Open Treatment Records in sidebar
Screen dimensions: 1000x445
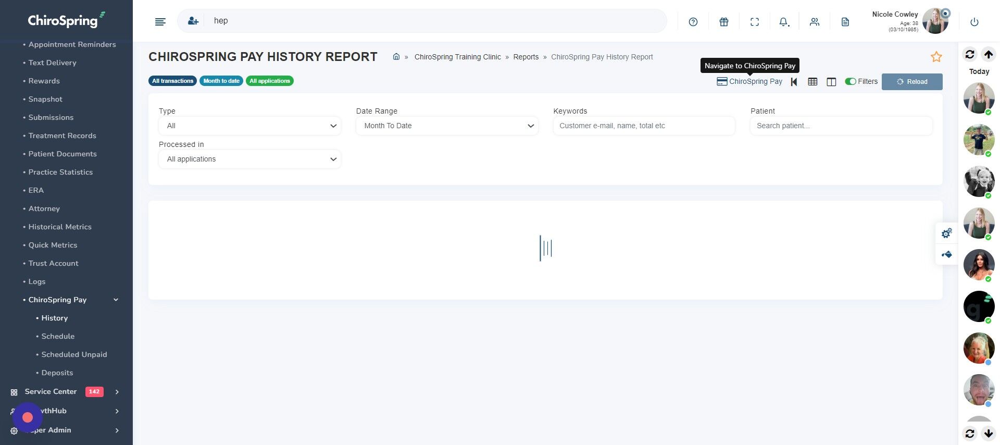pos(62,135)
